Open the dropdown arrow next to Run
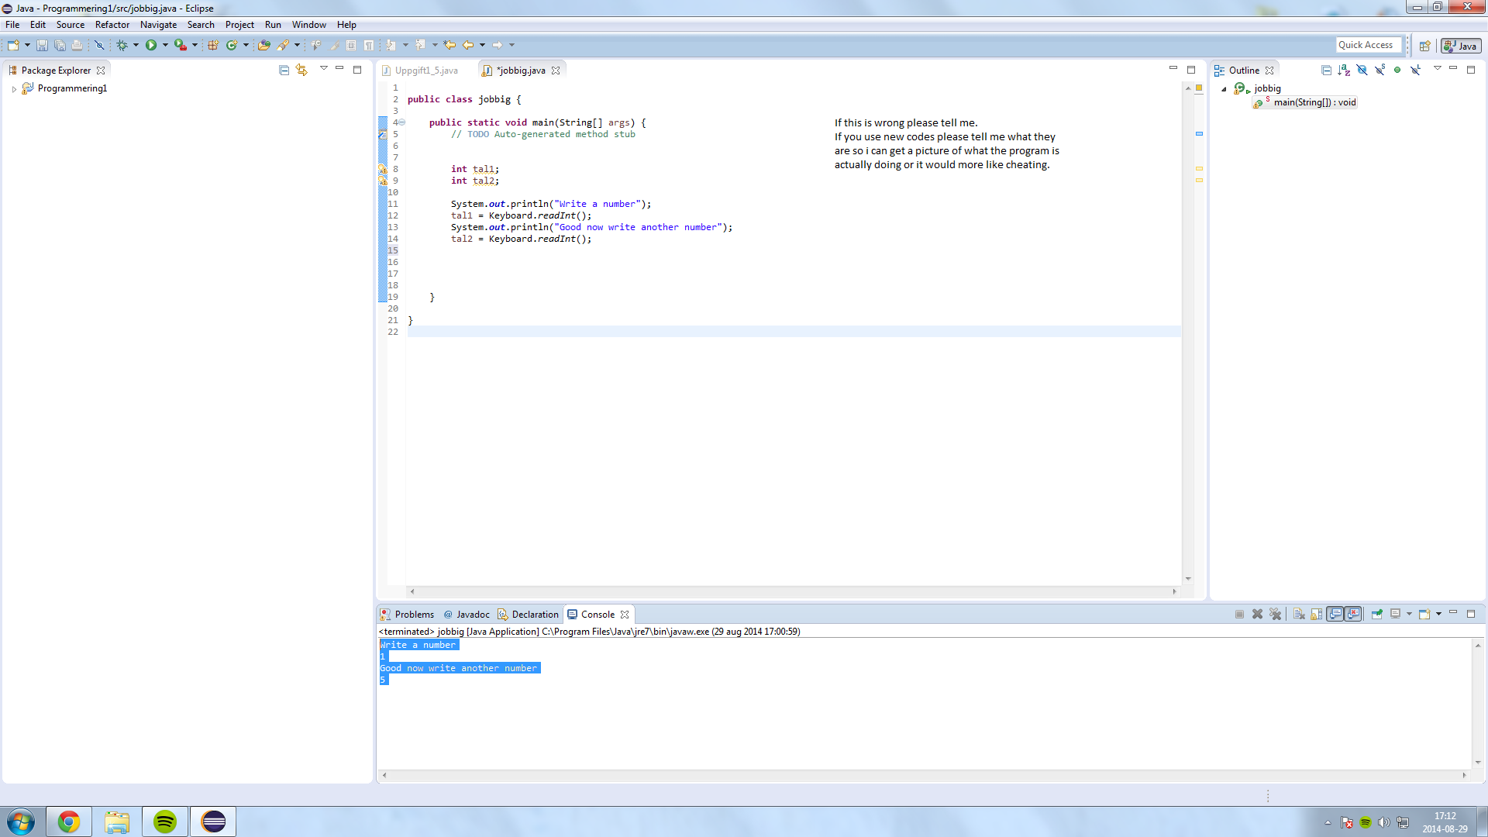The height and width of the screenshot is (837, 1488). [x=165, y=46]
